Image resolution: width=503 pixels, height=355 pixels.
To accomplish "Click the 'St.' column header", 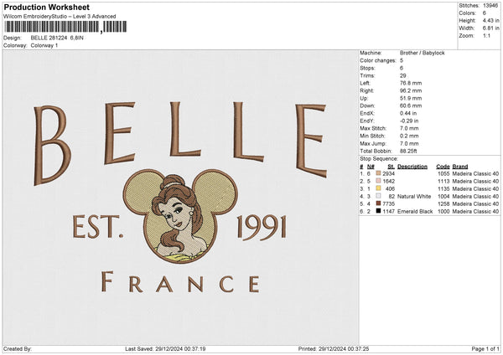I will tap(391, 167).
